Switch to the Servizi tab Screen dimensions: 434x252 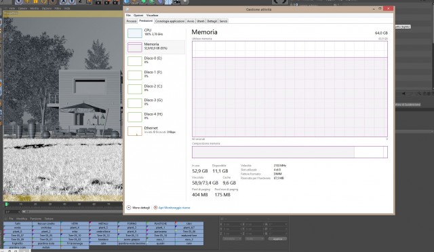(x=223, y=21)
